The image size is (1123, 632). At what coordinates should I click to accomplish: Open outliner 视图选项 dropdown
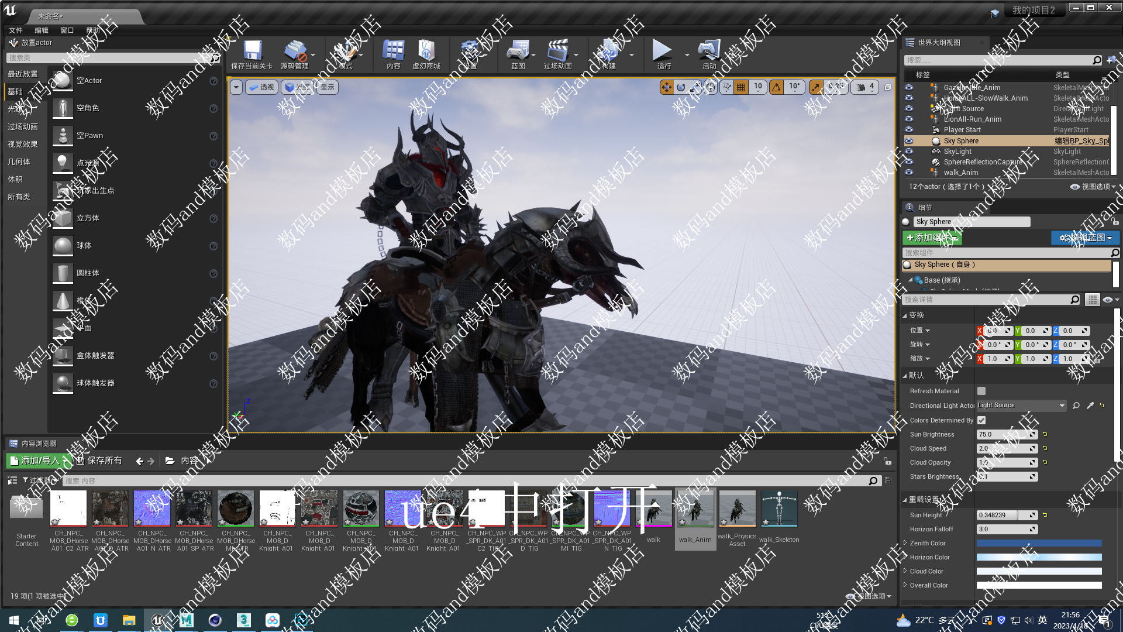pyautogui.click(x=1093, y=187)
